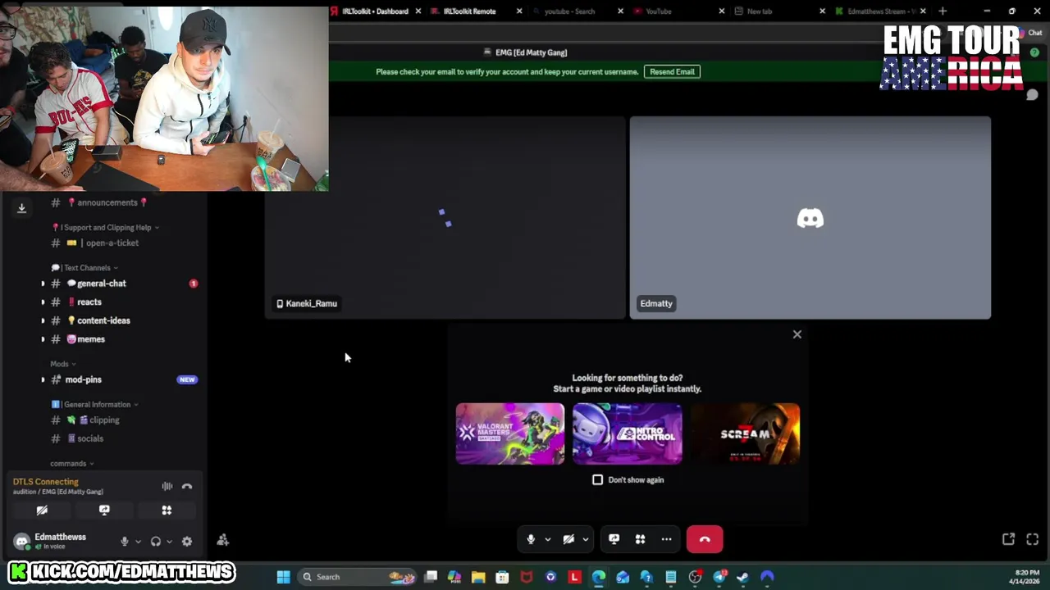Check the 'Don't show again' box
This screenshot has width=1050, height=590.
point(597,480)
